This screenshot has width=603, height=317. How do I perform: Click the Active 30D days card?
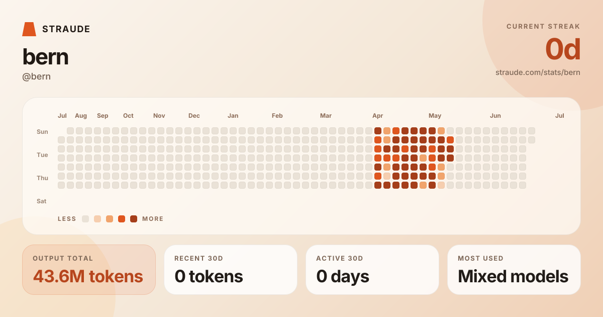click(372, 270)
